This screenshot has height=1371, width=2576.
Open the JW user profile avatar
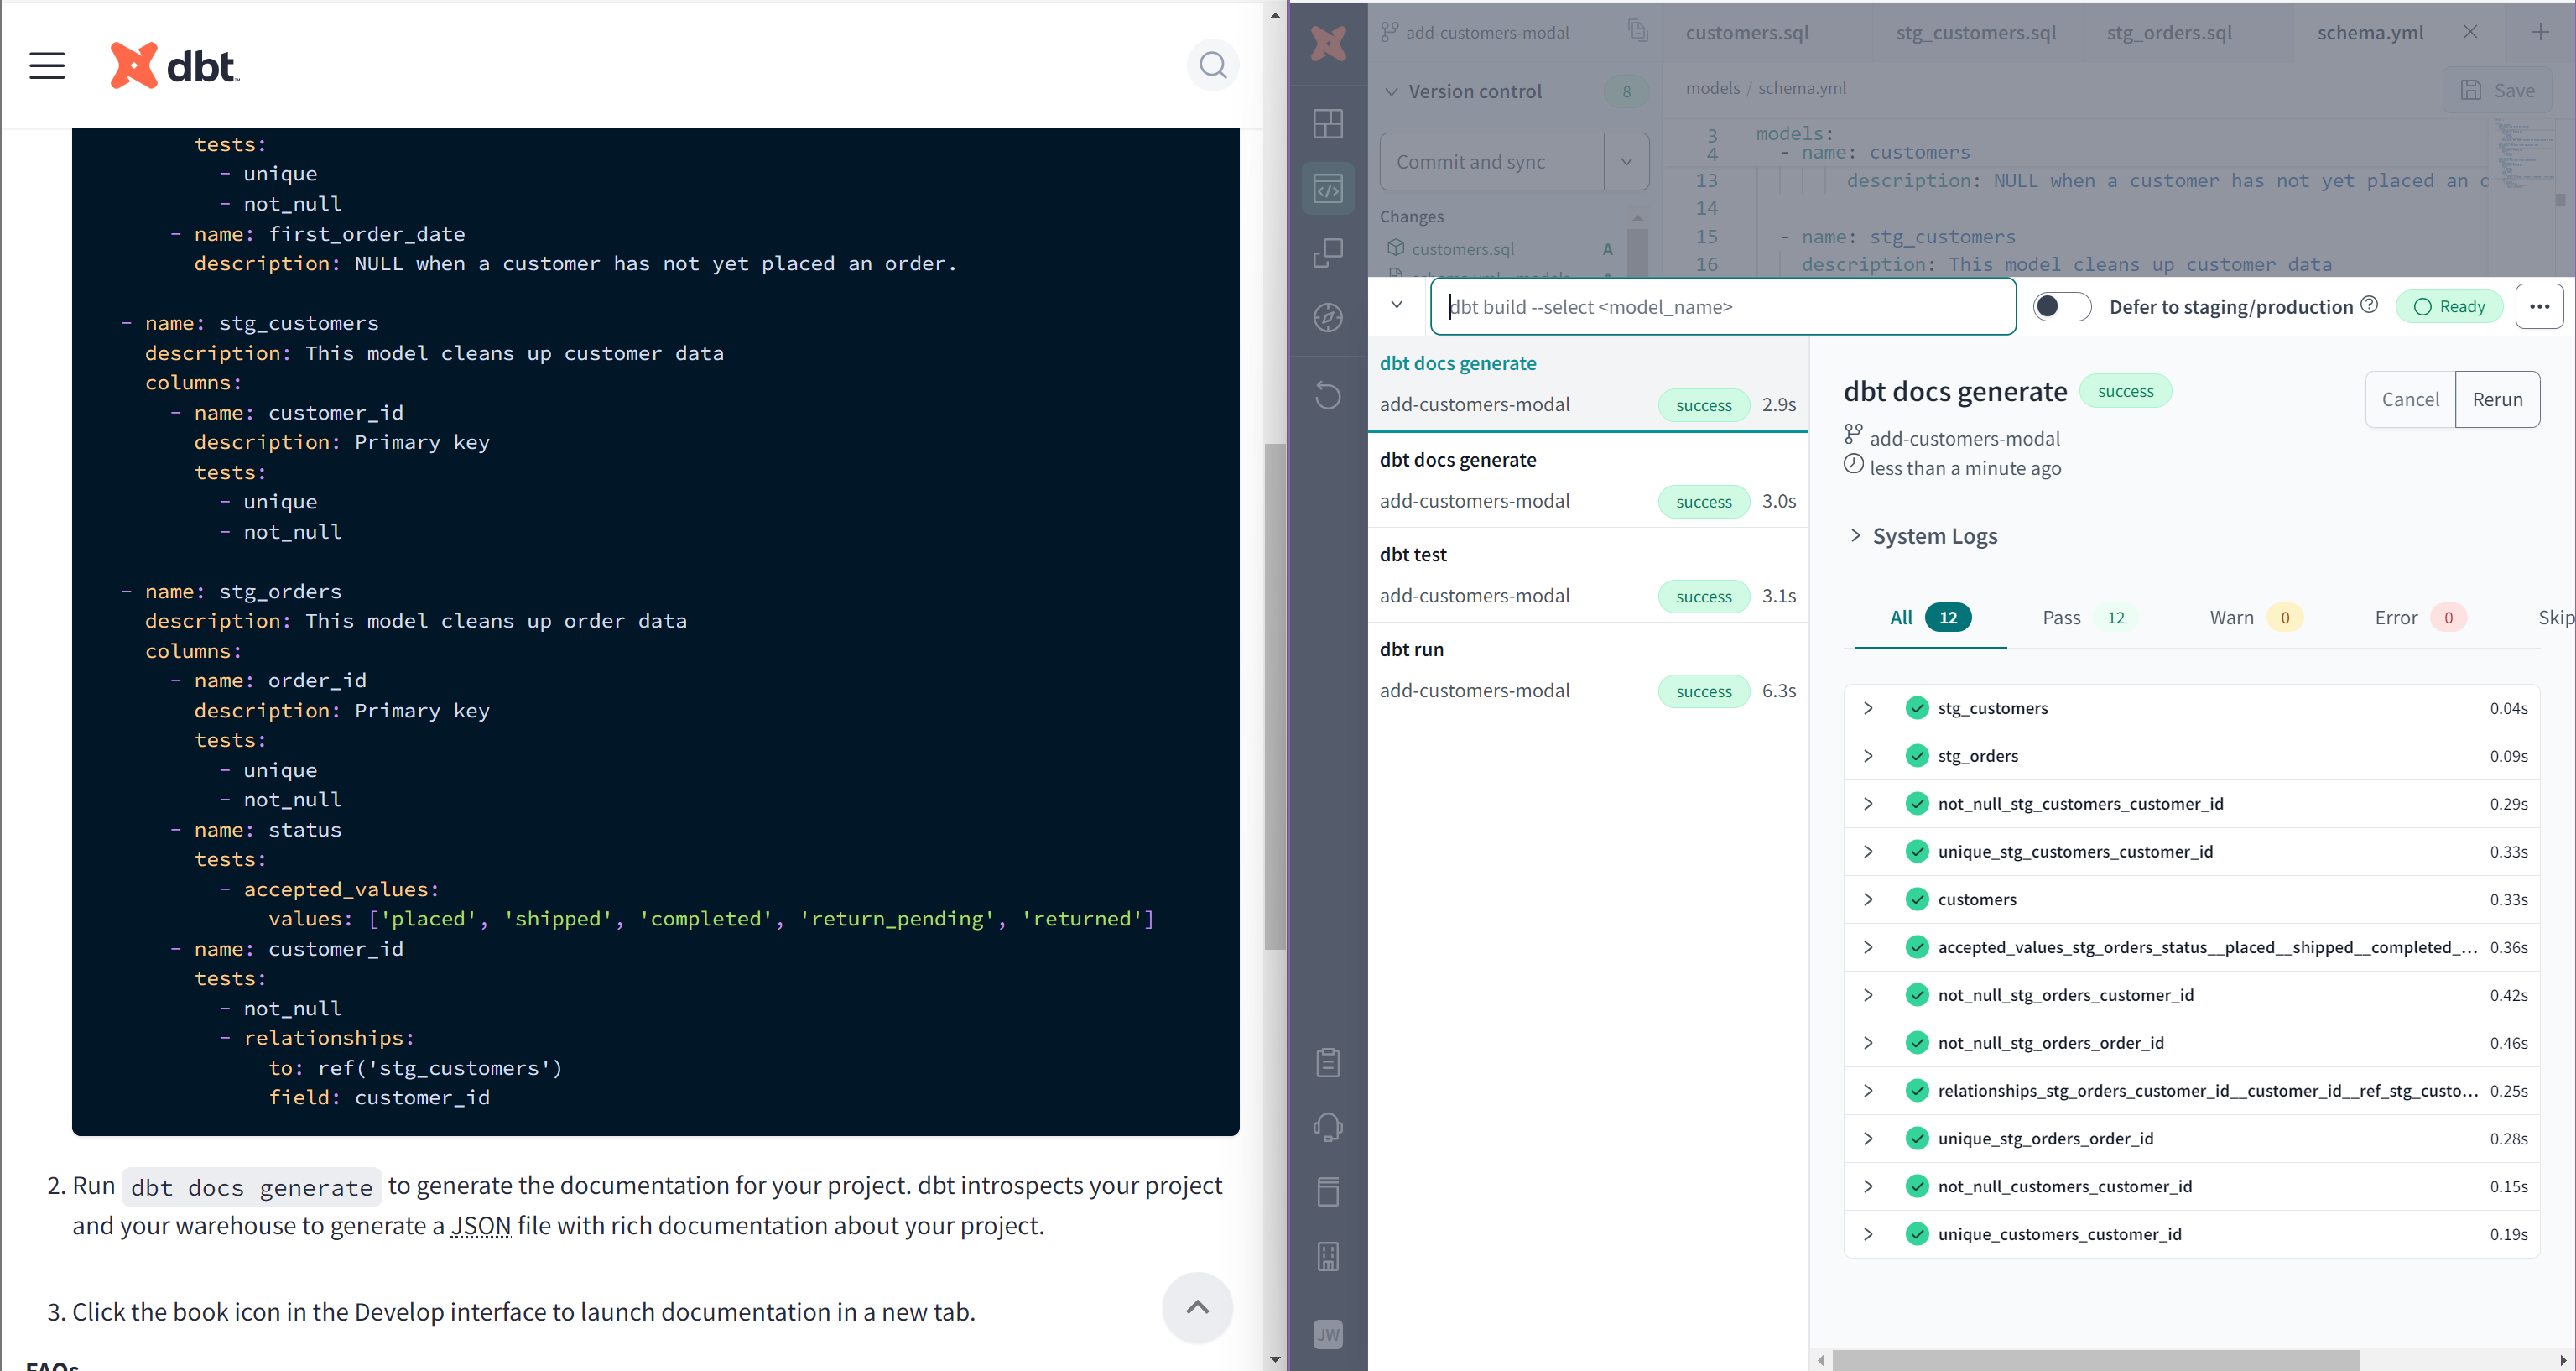click(1328, 1334)
